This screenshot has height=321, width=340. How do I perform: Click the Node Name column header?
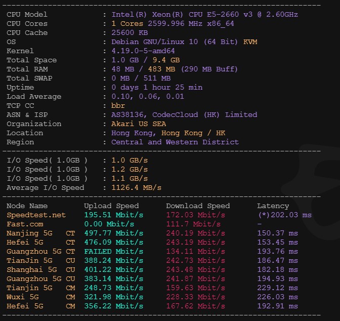[x=27, y=206]
